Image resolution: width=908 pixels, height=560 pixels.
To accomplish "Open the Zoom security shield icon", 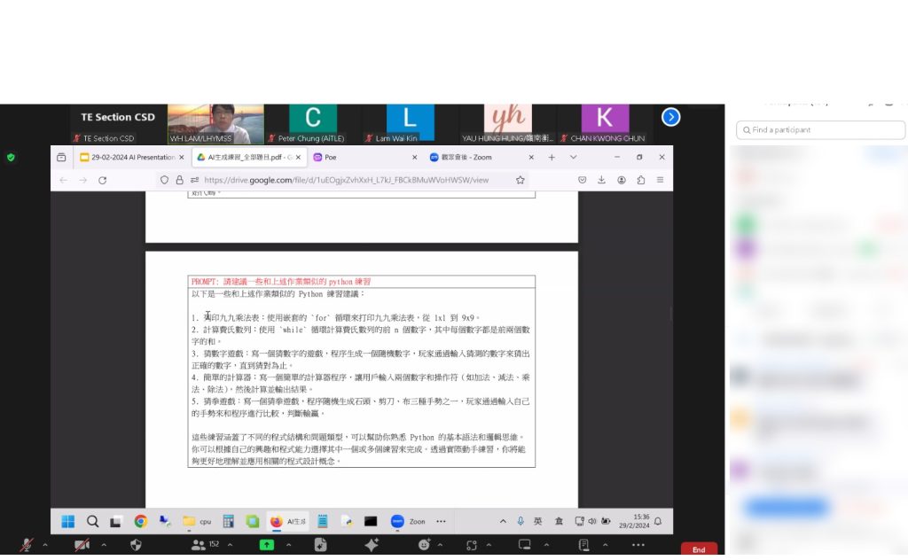I will click(x=136, y=545).
